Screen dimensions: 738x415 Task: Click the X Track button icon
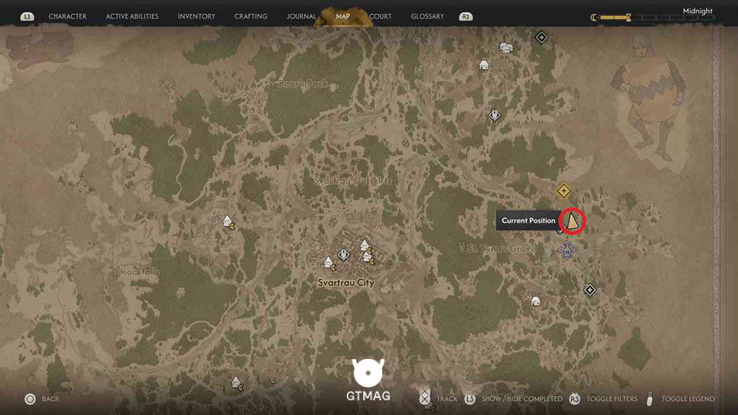(x=424, y=398)
